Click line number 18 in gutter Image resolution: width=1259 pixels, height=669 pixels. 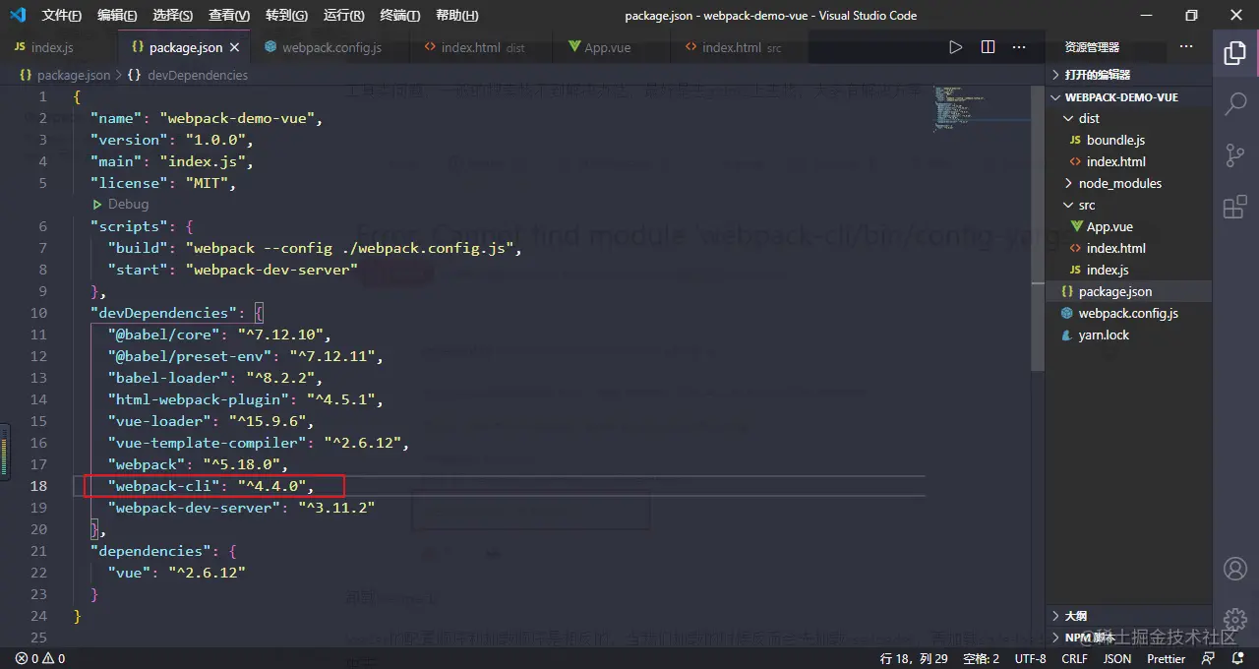38,486
